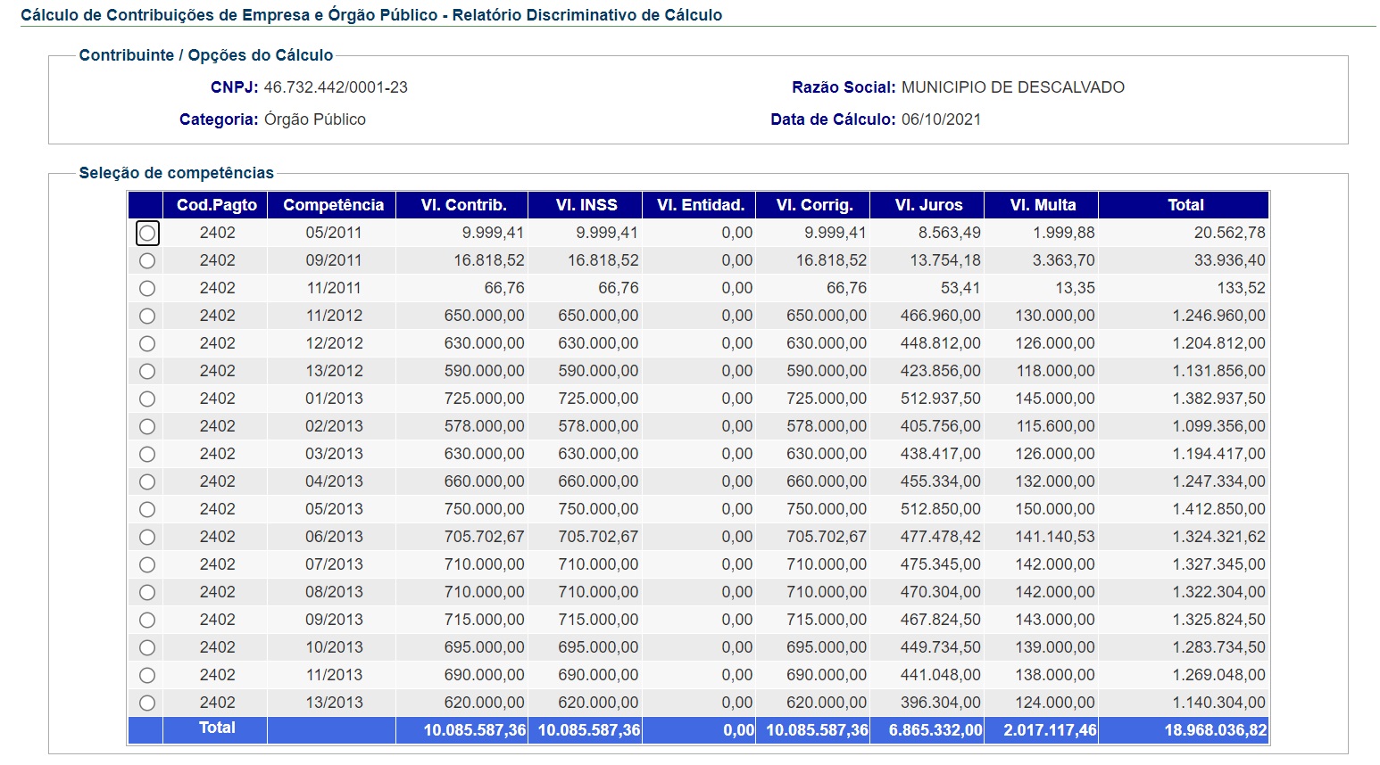Viewport: 1380px width, 765px height.
Task: Choose the radio button for competência 06/2013
Action: pyautogui.click(x=147, y=538)
